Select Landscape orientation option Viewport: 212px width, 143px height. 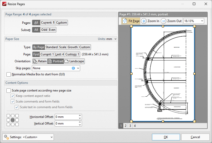(74, 61)
